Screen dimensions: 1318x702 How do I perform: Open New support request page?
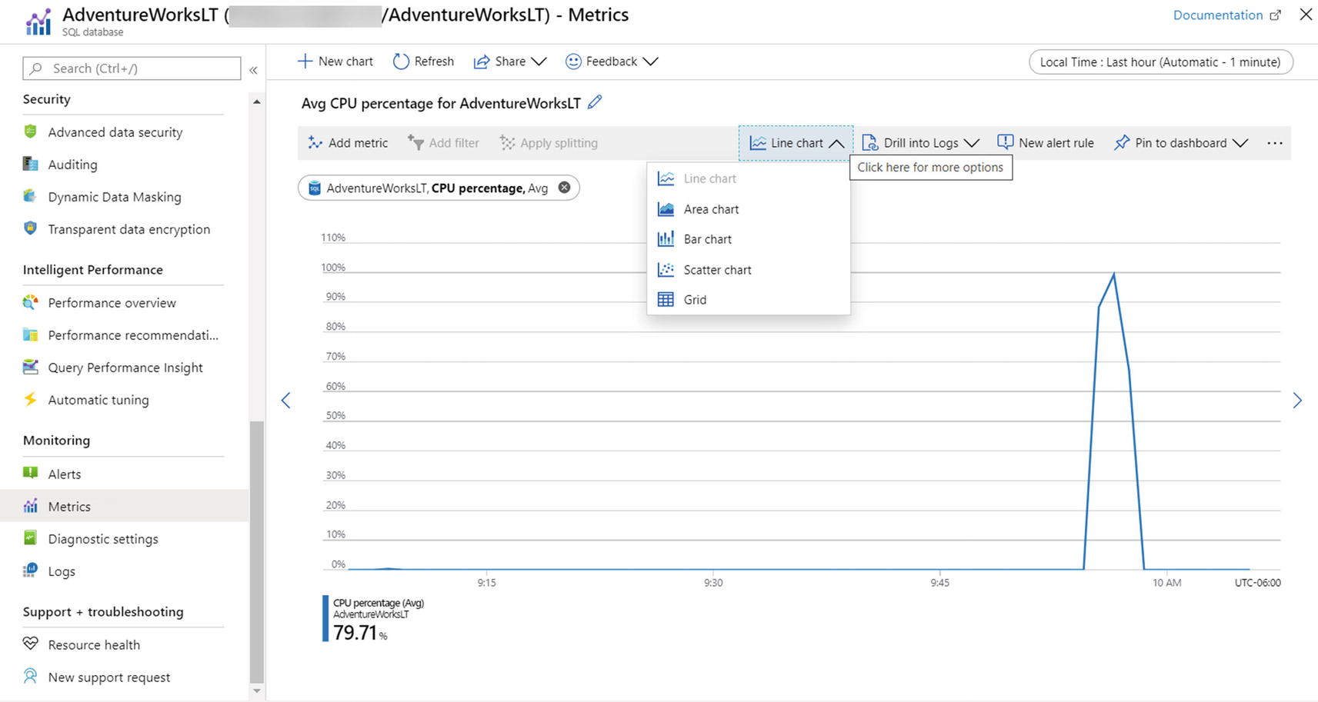[109, 677]
